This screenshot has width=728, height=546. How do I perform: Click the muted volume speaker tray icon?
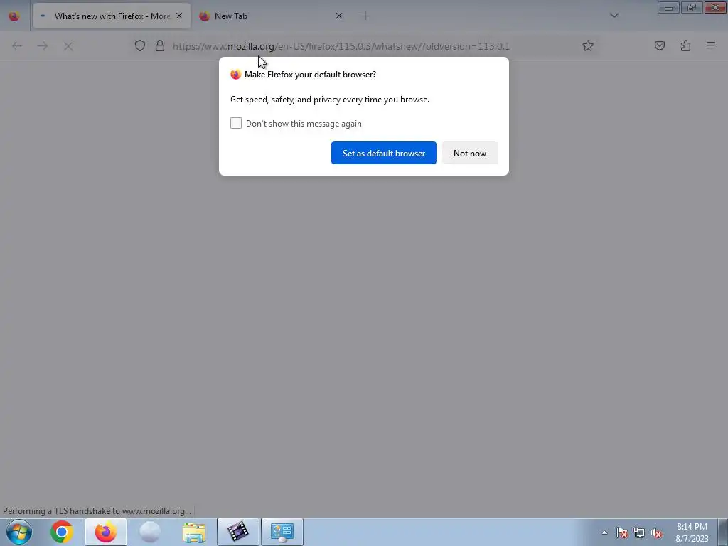(x=656, y=532)
